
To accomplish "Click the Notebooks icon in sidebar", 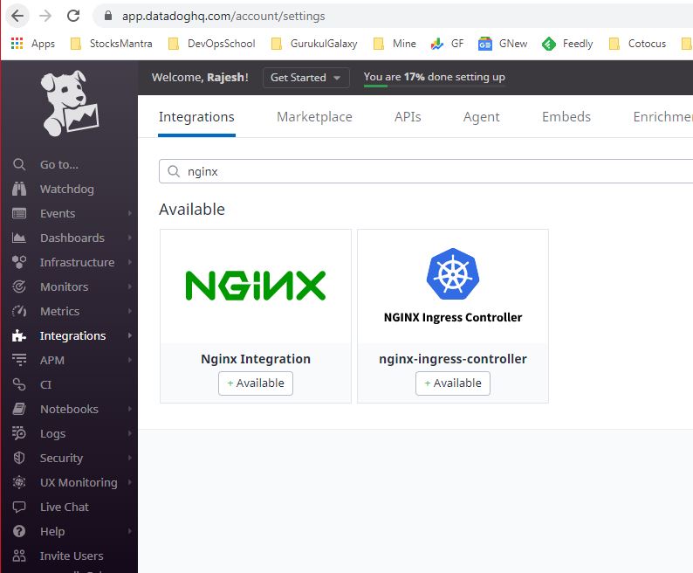I will coord(20,409).
